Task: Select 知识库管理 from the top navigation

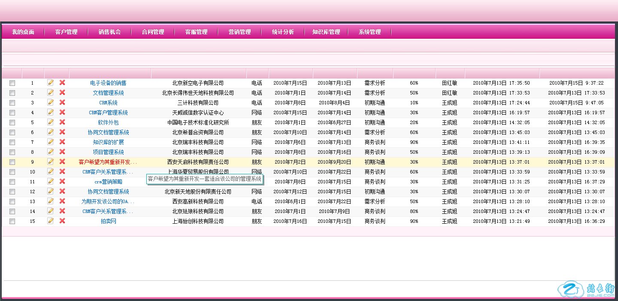Action: [x=326, y=32]
